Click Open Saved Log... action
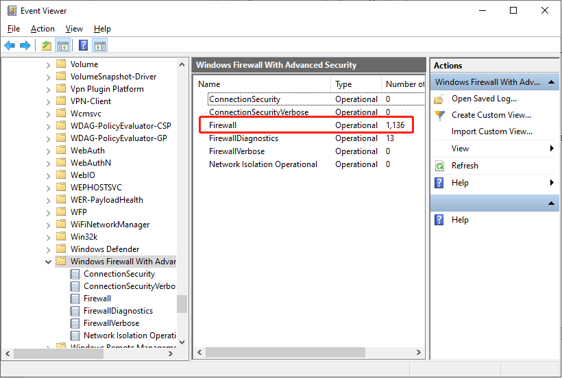562x378 pixels. (x=484, y=99)
